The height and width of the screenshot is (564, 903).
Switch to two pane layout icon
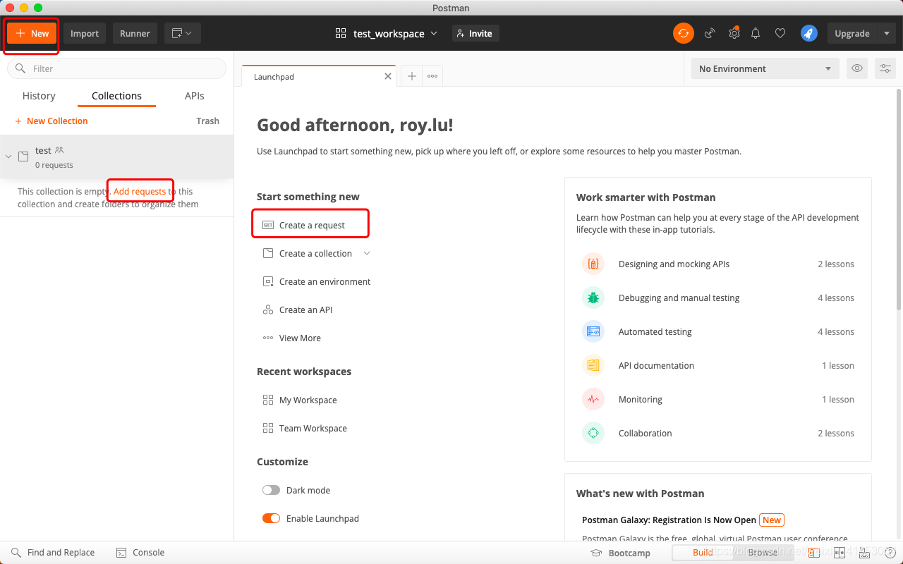point(839,553)
